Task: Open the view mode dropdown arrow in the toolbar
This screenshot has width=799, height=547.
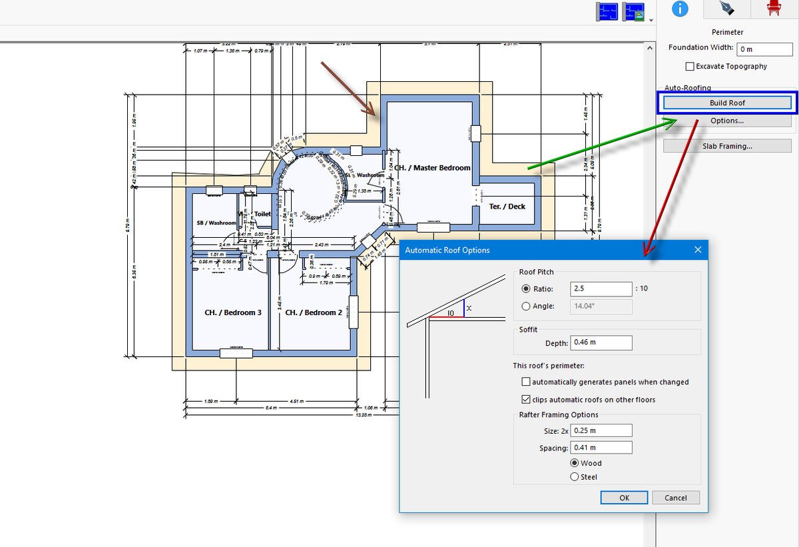Action: 650,20
